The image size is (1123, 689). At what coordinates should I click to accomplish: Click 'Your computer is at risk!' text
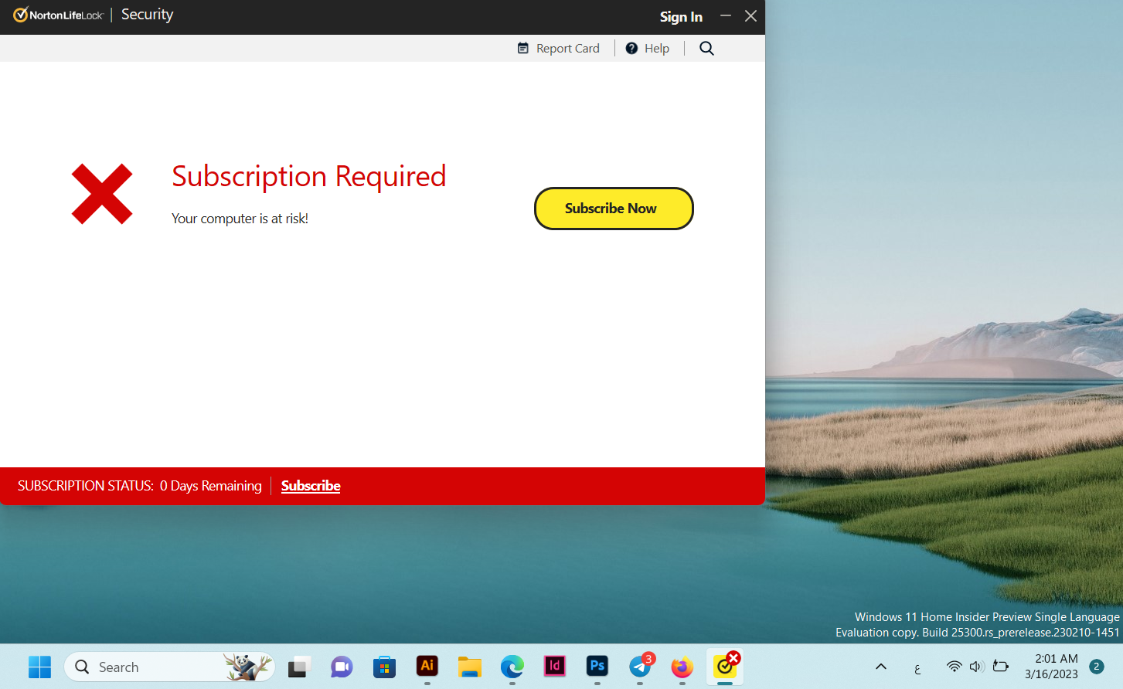coord(240,219)
